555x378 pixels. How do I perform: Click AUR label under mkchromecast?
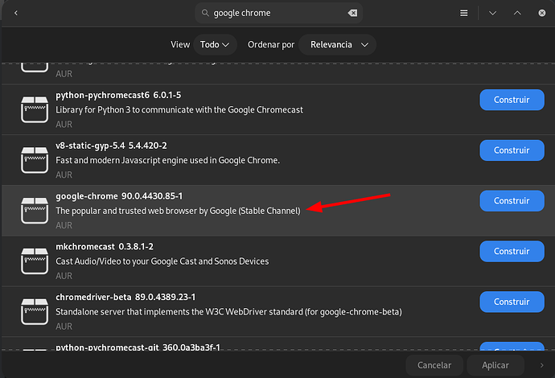(x=64, y=276)
